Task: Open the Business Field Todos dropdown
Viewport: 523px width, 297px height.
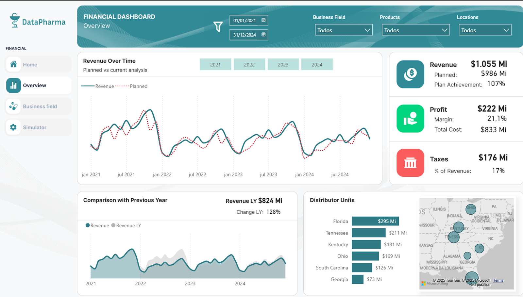Action: 343,30
